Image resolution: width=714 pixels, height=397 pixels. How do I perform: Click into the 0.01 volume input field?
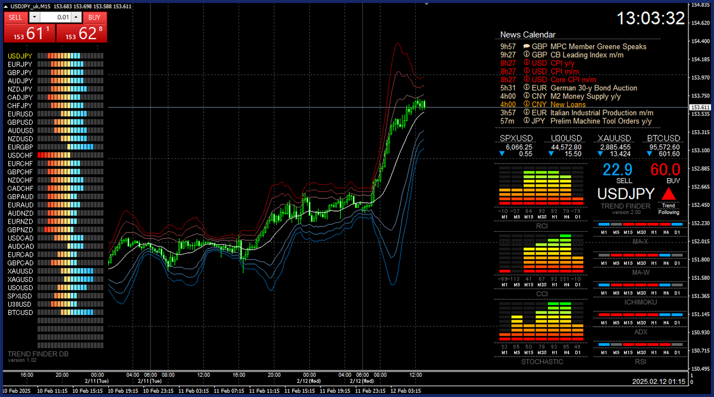pos(55,18)
